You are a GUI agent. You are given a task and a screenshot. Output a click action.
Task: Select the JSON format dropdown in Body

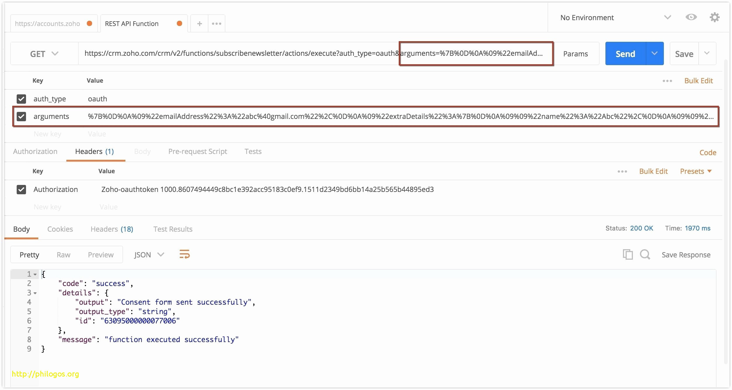click(x=148, y=254)
